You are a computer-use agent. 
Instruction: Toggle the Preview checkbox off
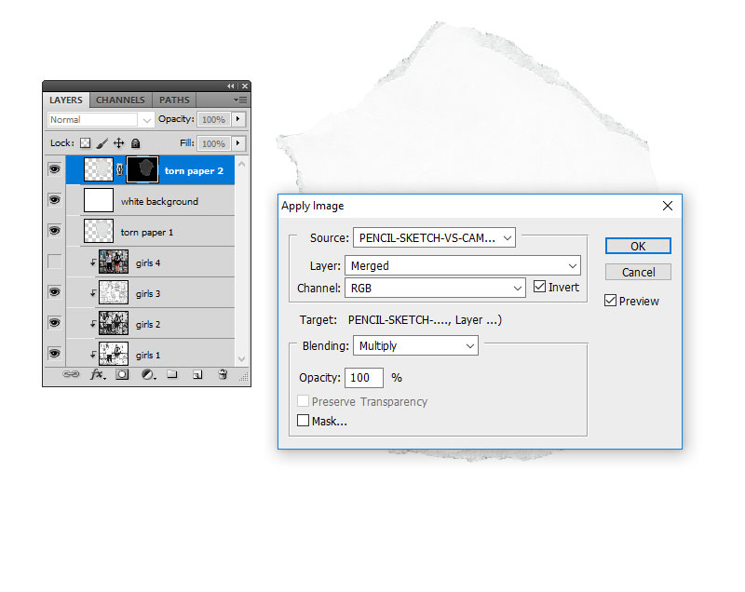(610, 301)
